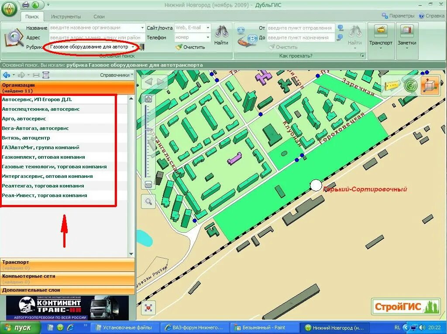Open Parameters (Параметры) settings
Viewport: 447px width, 334px height.
tap(398, 16)
